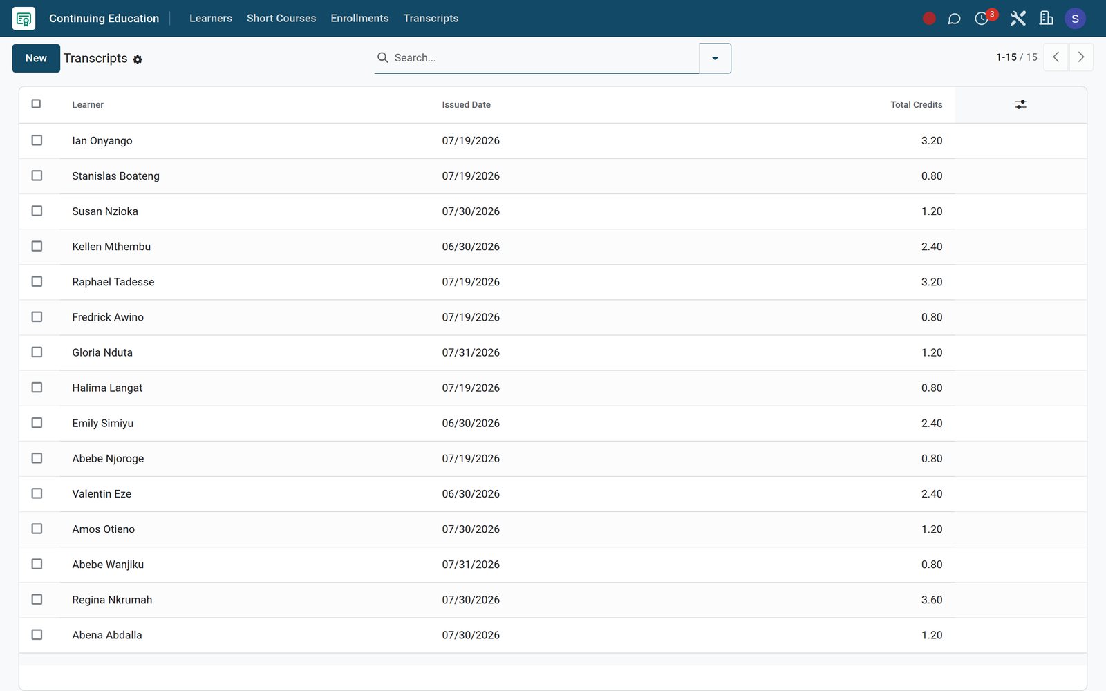The width and height of the screenshot is (1106, 691).
Task: Check the Regina Nkrumah row box
Action: click(37, 599)
